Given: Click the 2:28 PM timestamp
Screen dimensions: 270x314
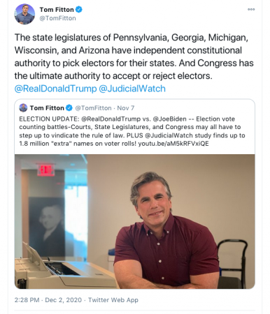Looking at the screenshot, I should [27, 300].
